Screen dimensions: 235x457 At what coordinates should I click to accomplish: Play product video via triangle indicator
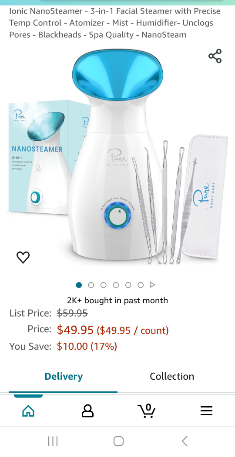coord(153,285)
